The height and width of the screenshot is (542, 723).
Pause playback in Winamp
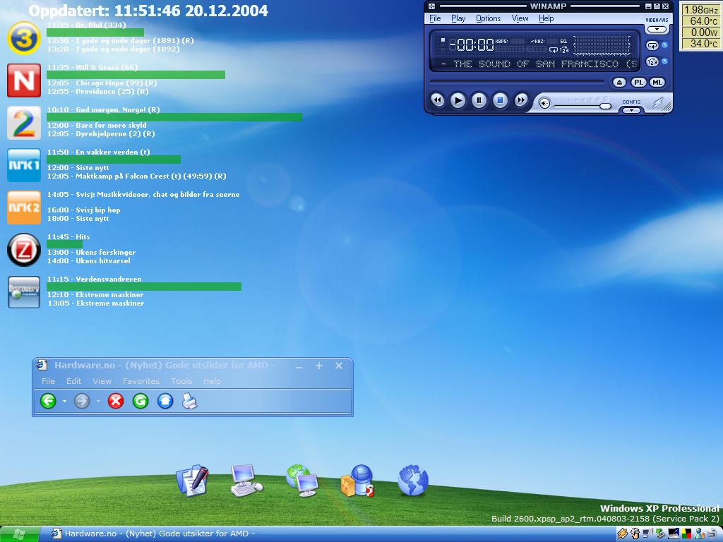coord(479,100)
